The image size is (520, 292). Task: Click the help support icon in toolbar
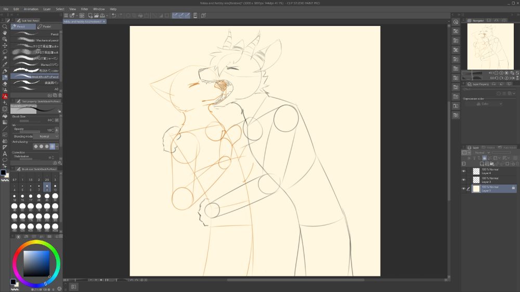[204, 15]
